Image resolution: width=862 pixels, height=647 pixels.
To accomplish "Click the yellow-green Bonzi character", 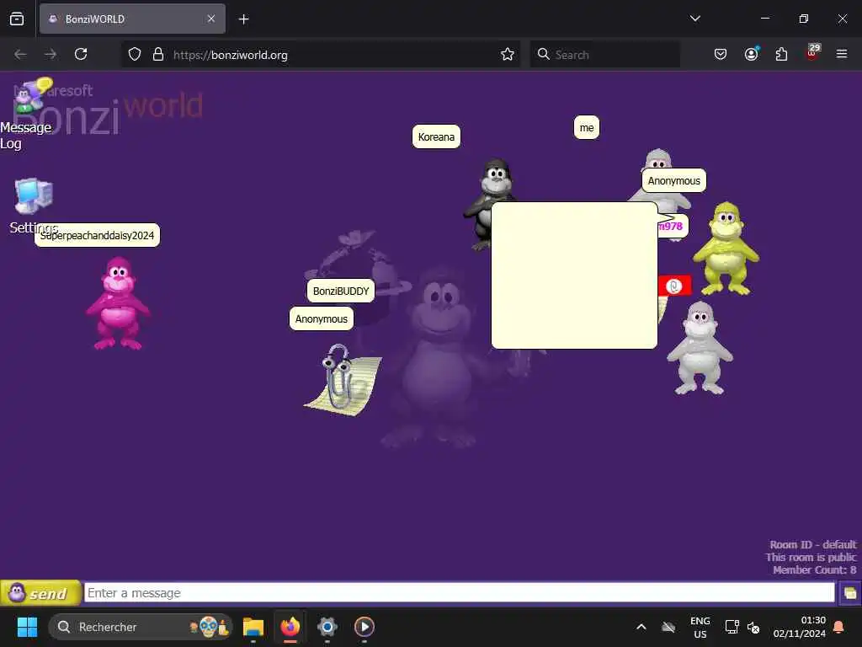I will point(726,249).
